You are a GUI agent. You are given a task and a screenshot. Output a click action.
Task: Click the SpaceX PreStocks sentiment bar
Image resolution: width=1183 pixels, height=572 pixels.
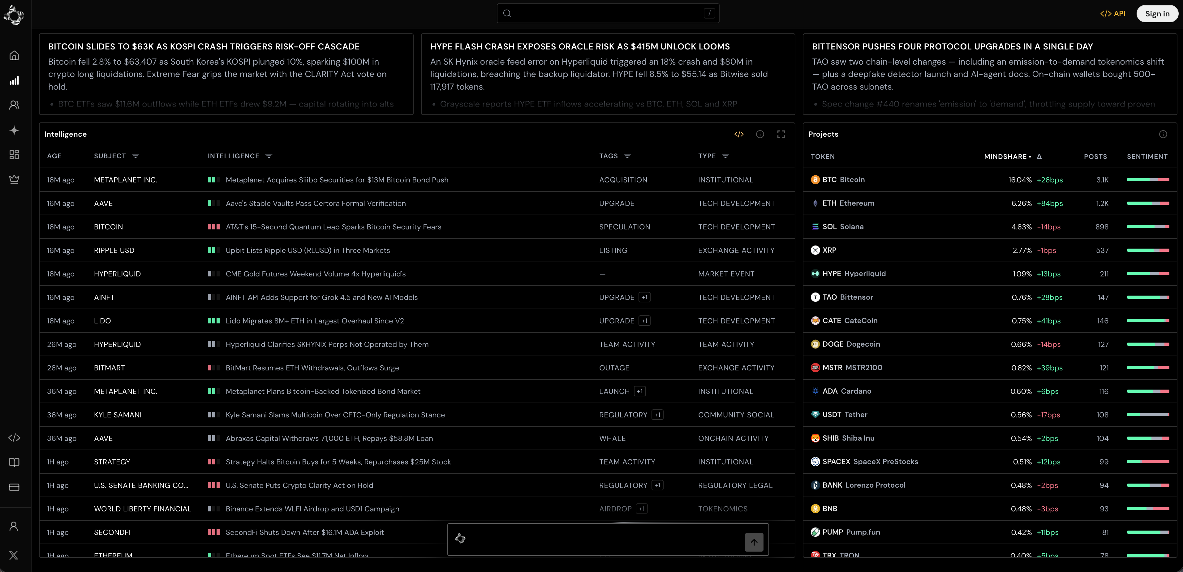1148,462
